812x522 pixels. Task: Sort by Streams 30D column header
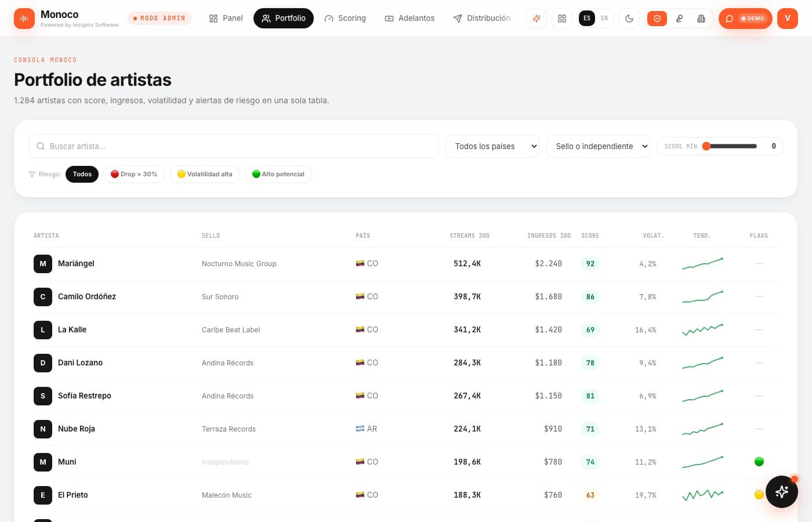point(469,235)
